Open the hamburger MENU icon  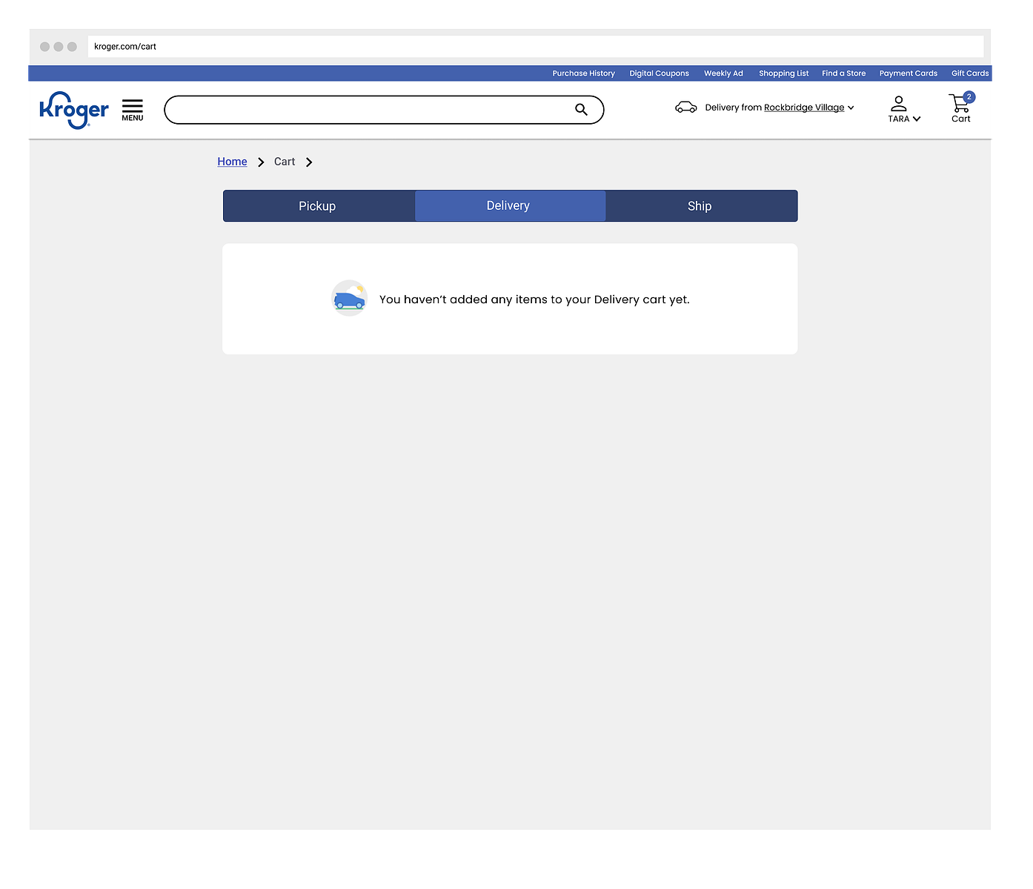pos(133,110)
